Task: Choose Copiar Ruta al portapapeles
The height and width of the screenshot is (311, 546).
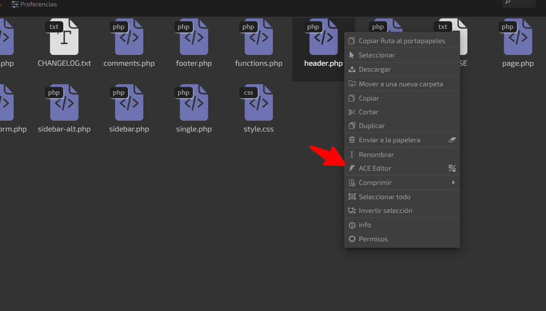Action: coord(402,41)
